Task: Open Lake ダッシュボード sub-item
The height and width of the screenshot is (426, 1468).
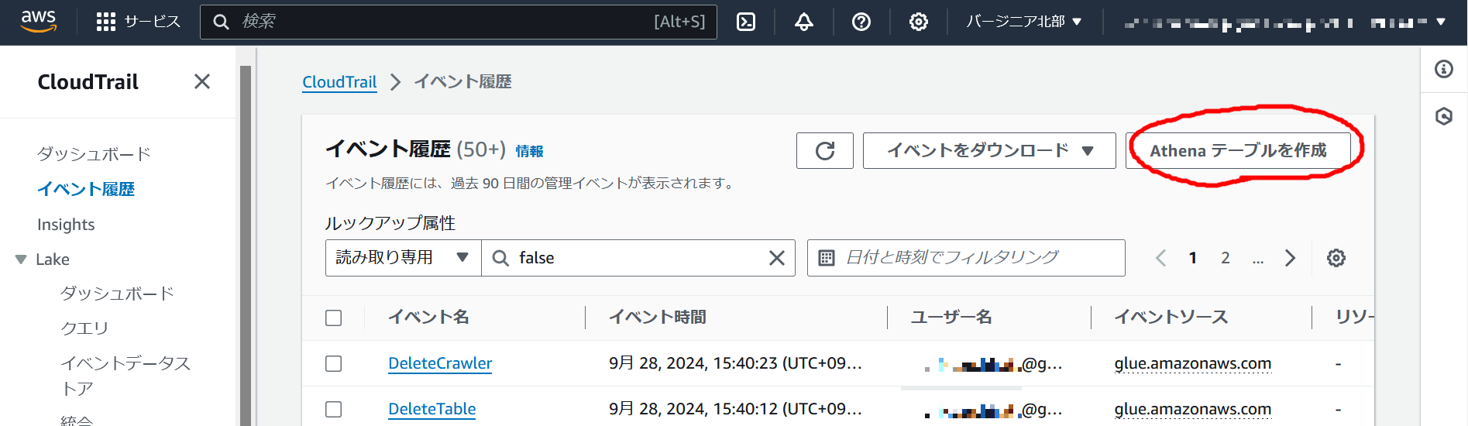Action: (117, 294)
